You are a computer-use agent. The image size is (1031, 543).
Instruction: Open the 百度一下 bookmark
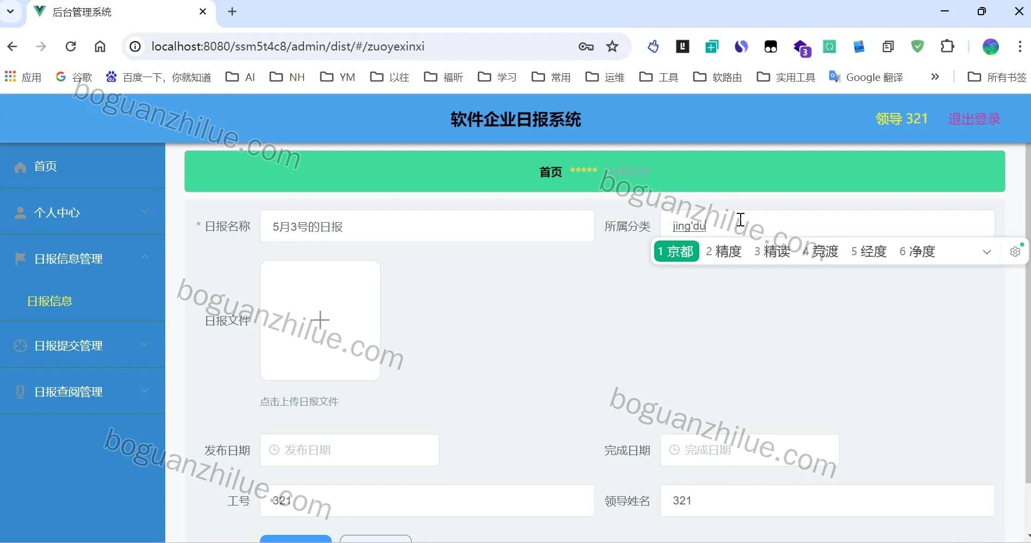tap(158, 77)
